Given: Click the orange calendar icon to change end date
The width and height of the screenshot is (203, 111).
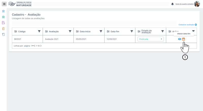Looking at the screenshot, I should tap(184, 39).
